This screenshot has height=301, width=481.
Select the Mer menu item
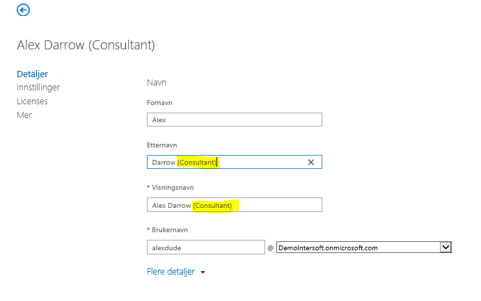[x=24, y=115]
